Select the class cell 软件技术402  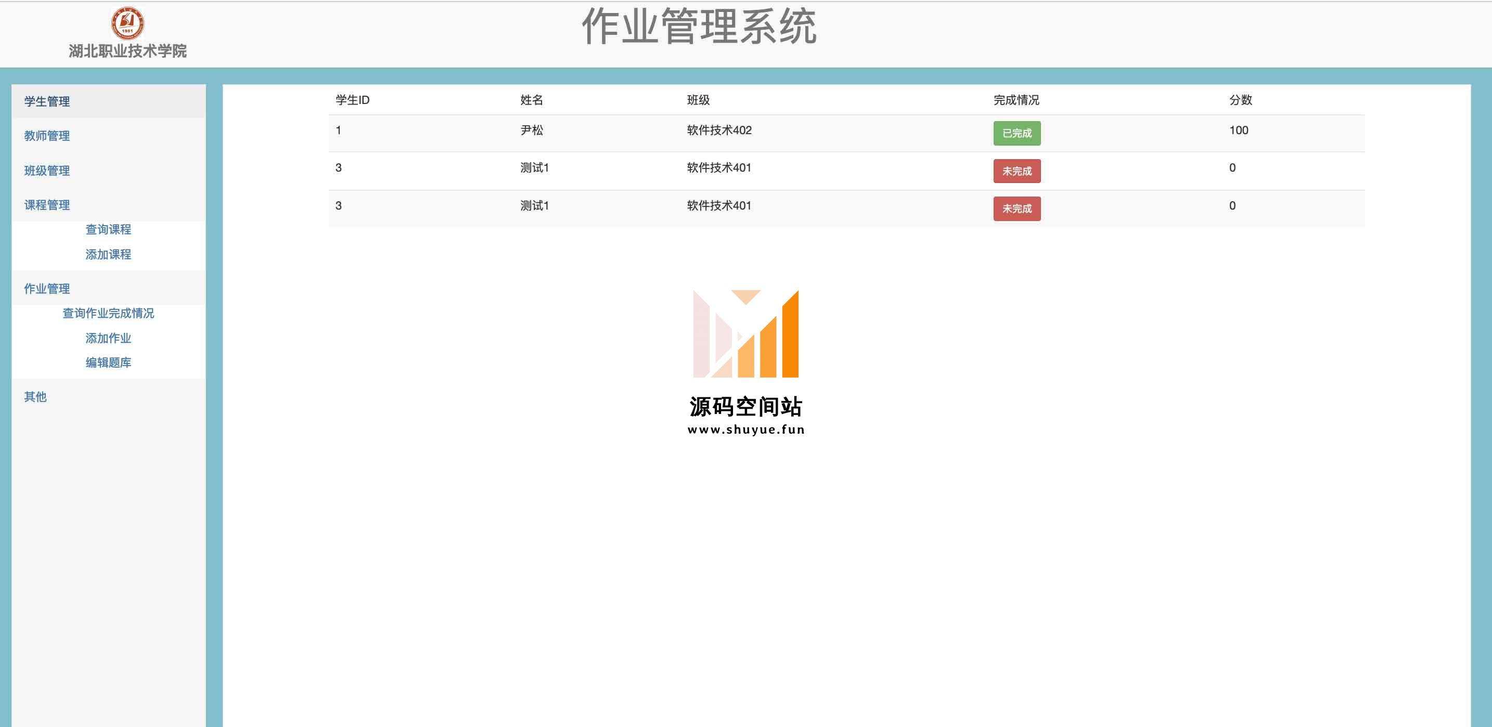pos(719,130)
